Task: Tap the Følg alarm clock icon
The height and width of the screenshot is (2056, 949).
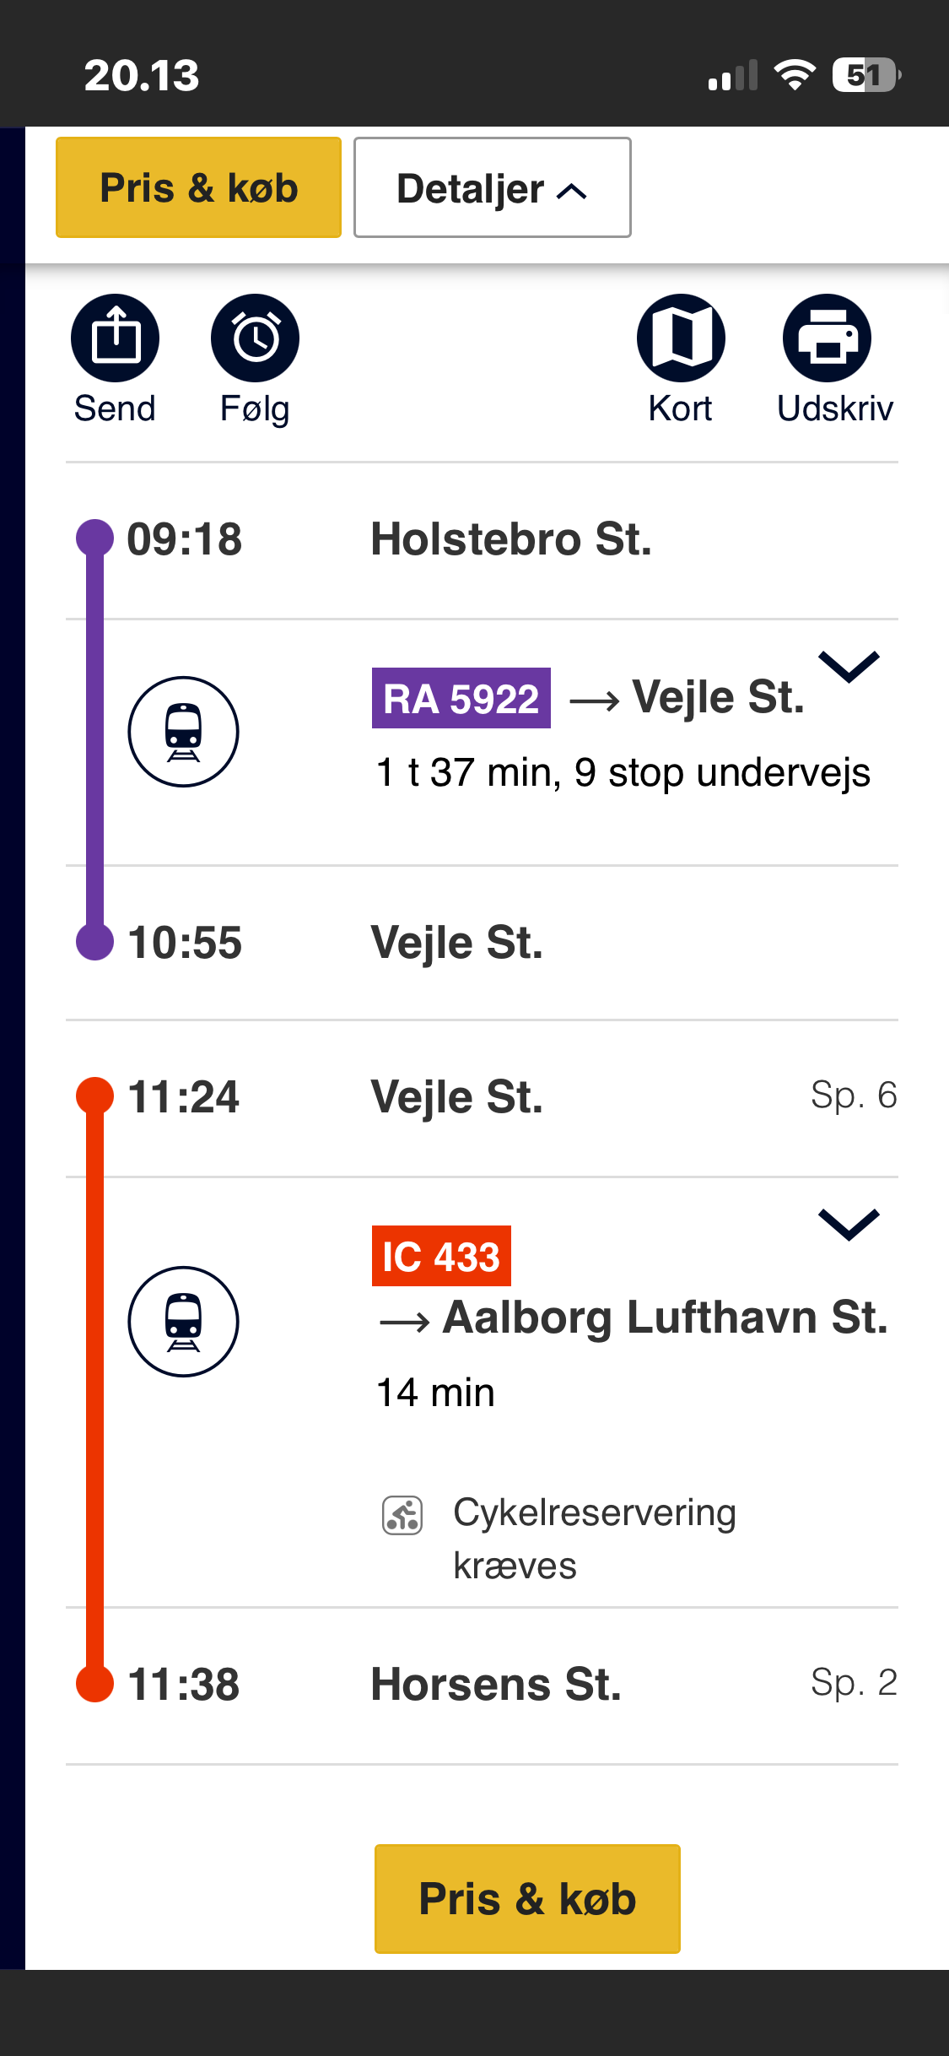Action: tap(255, 338)
